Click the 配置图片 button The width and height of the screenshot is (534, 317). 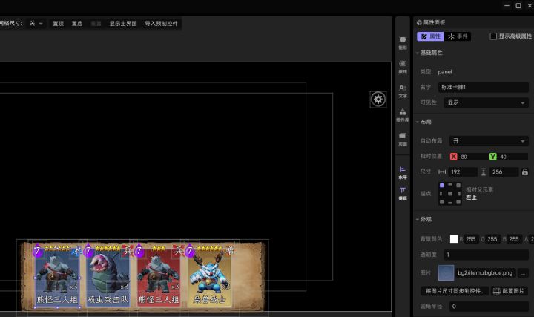pos(510,290)
